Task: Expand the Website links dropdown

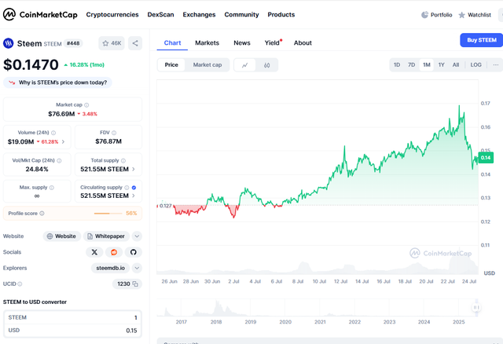Action: pyautogui.click(x=137, y=236)
